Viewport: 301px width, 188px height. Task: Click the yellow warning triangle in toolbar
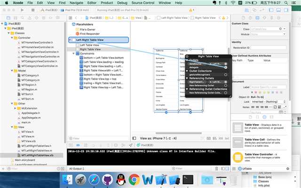click(190, 10)
